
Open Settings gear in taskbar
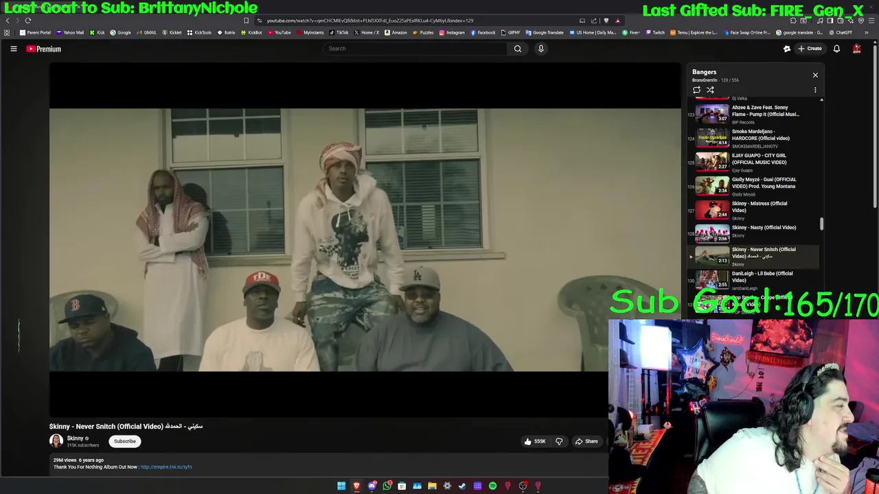tap(447, 486)
